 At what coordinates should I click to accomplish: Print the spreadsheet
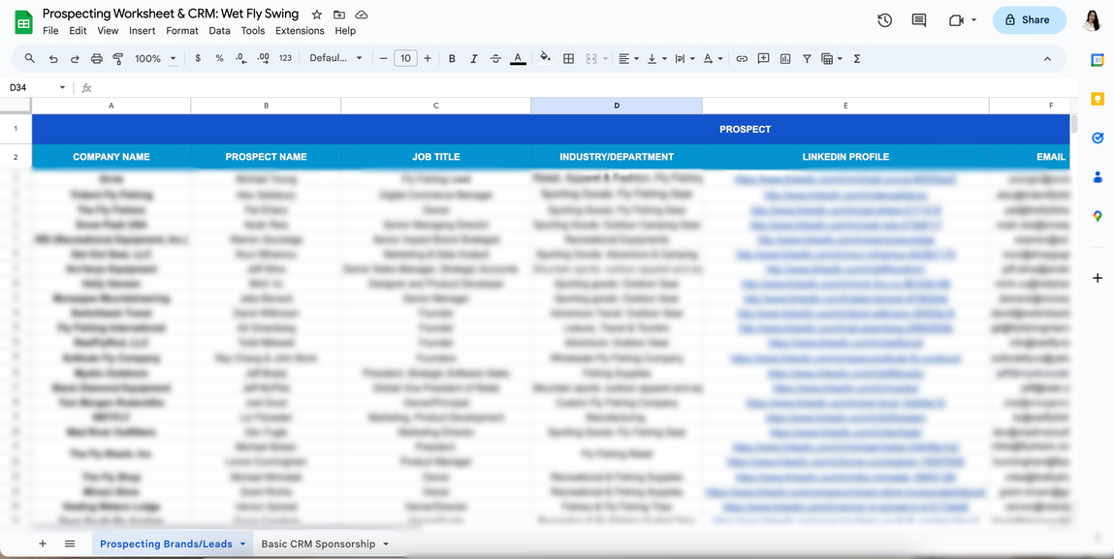97,59
